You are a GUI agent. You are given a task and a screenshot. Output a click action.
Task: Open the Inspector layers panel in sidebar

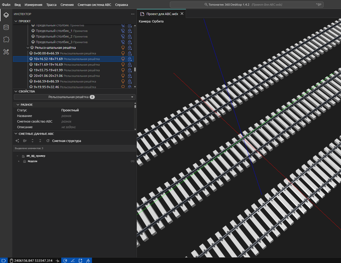pyautogui.click(x=6, y=15)
